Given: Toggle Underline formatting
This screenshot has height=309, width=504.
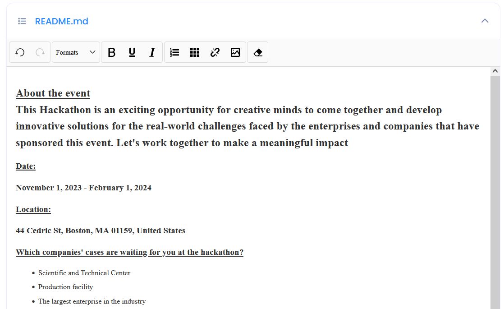Looking at the screenshot, I should coord(132,52).
